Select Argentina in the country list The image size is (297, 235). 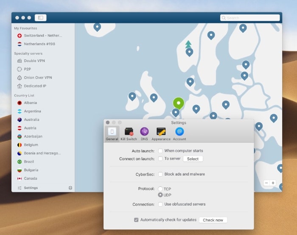[x=32, y=111]
